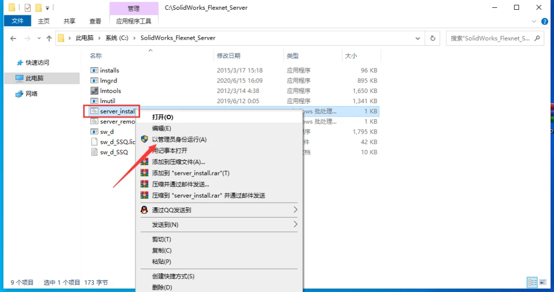Expand the 发送到(N) submenu arrow
Screen dimensions: 554x292
coord(295,224)
